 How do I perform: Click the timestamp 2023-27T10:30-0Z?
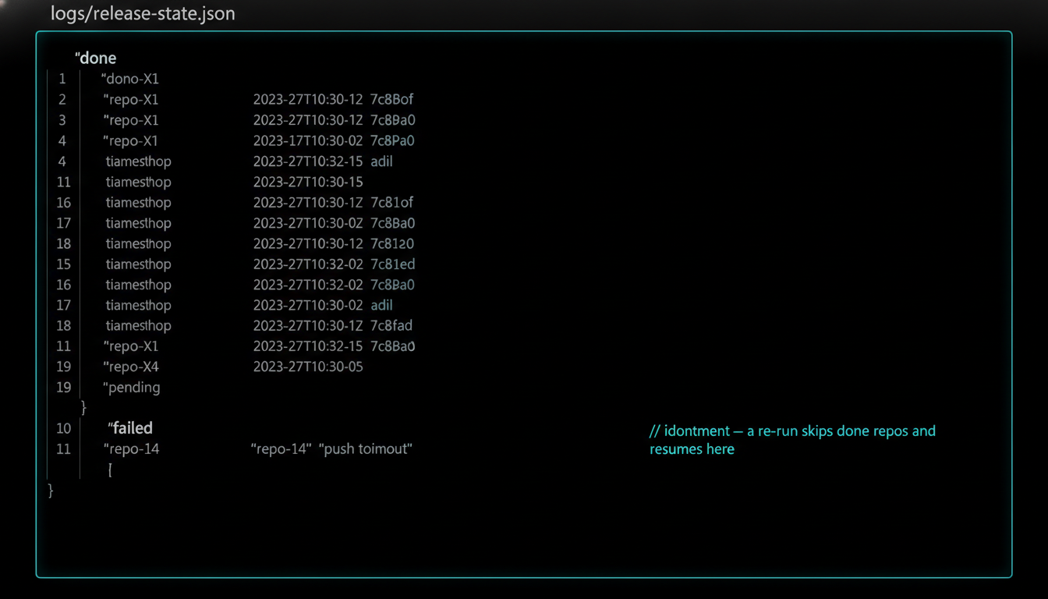pyautogui.click(x=308, y=223)
